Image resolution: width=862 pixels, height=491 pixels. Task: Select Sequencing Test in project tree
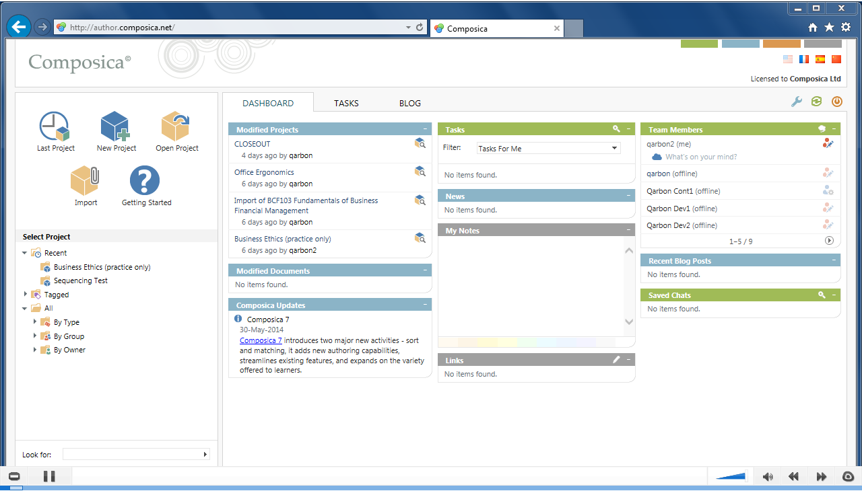(81, 280)
